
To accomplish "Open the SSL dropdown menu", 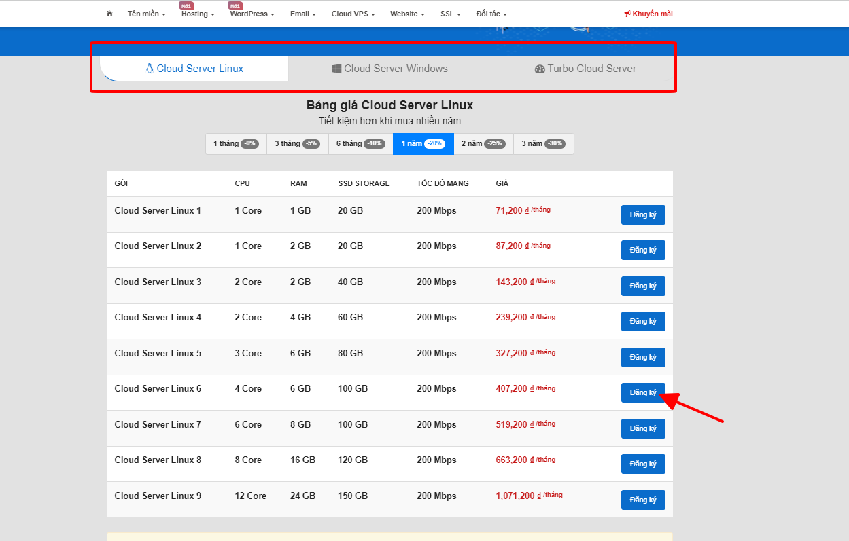I will [x=450, y=14].
